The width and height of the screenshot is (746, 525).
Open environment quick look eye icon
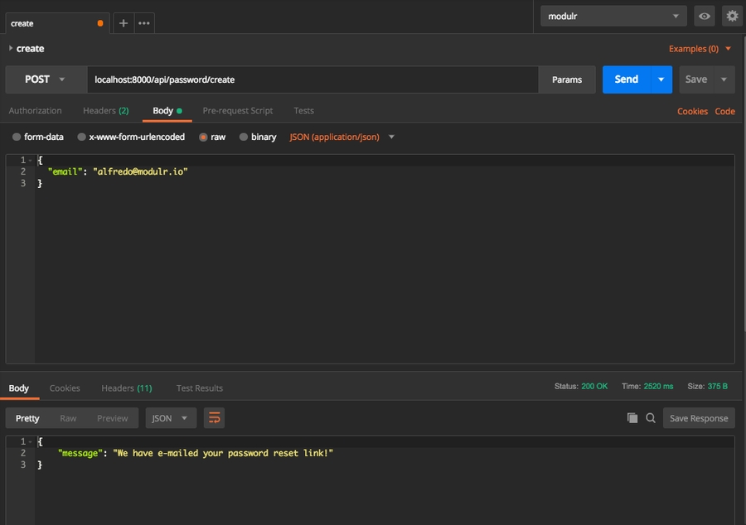[705, 16]
